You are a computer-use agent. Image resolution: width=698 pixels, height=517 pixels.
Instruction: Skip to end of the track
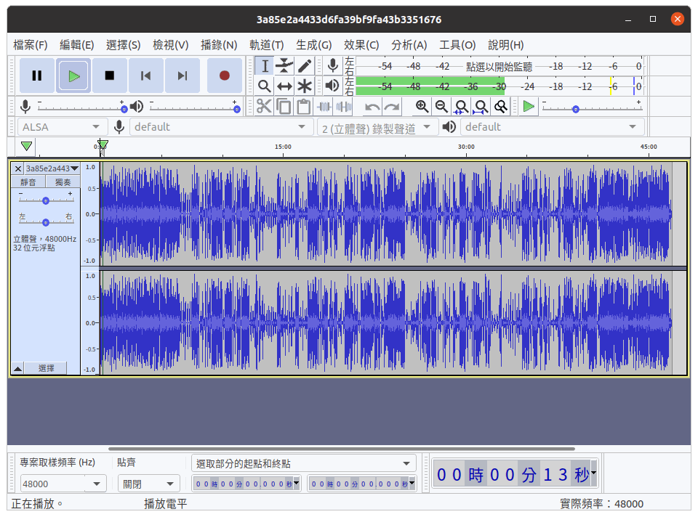pos(182,76)
